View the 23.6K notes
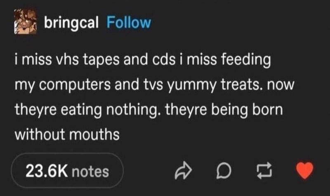This screenshot has height=196, width=330. pos(68,171)
